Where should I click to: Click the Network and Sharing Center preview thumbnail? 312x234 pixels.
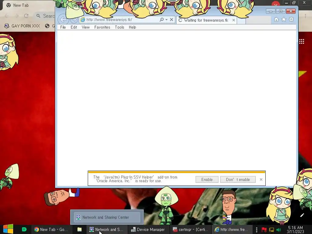click(107, 217)
